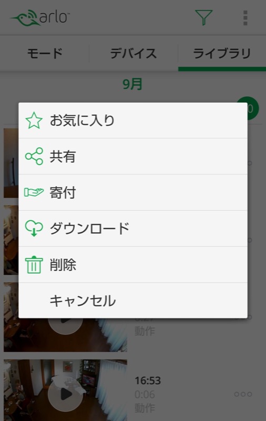The height and width of the screenshot is (421, 266).
Task: Open options dots for the 16:53 recording
Action: pos(243,394)
